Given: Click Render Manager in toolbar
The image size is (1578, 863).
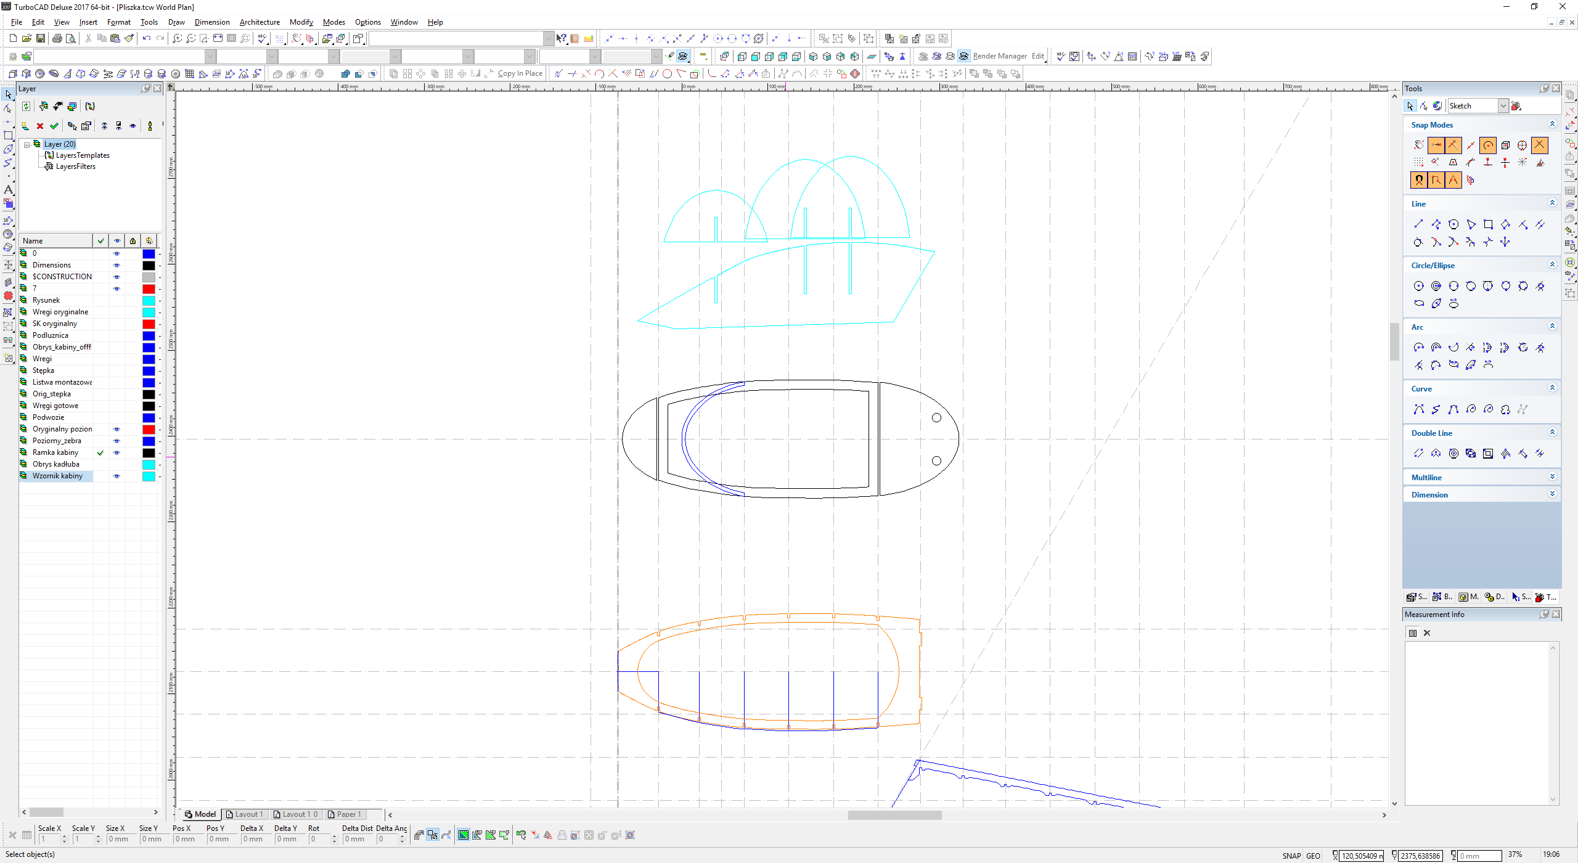Looking at the screenshot, I should [1000, 56].
